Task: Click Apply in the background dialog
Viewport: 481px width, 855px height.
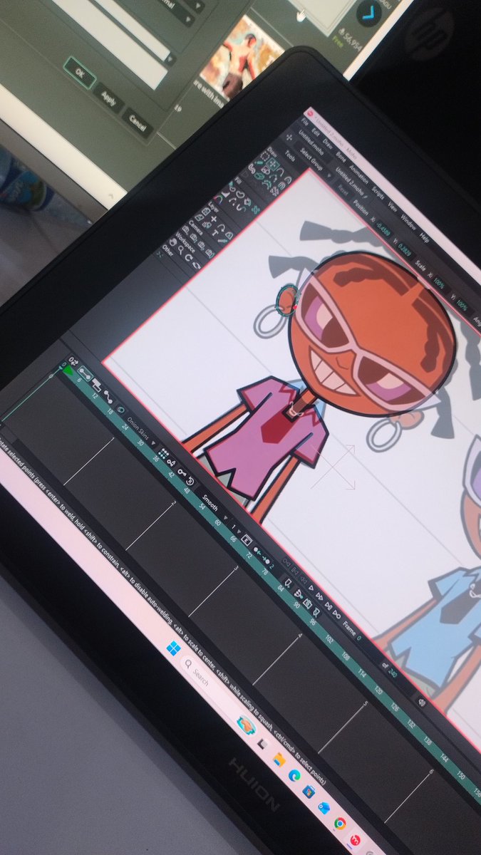Action: [x=109, y=97]
